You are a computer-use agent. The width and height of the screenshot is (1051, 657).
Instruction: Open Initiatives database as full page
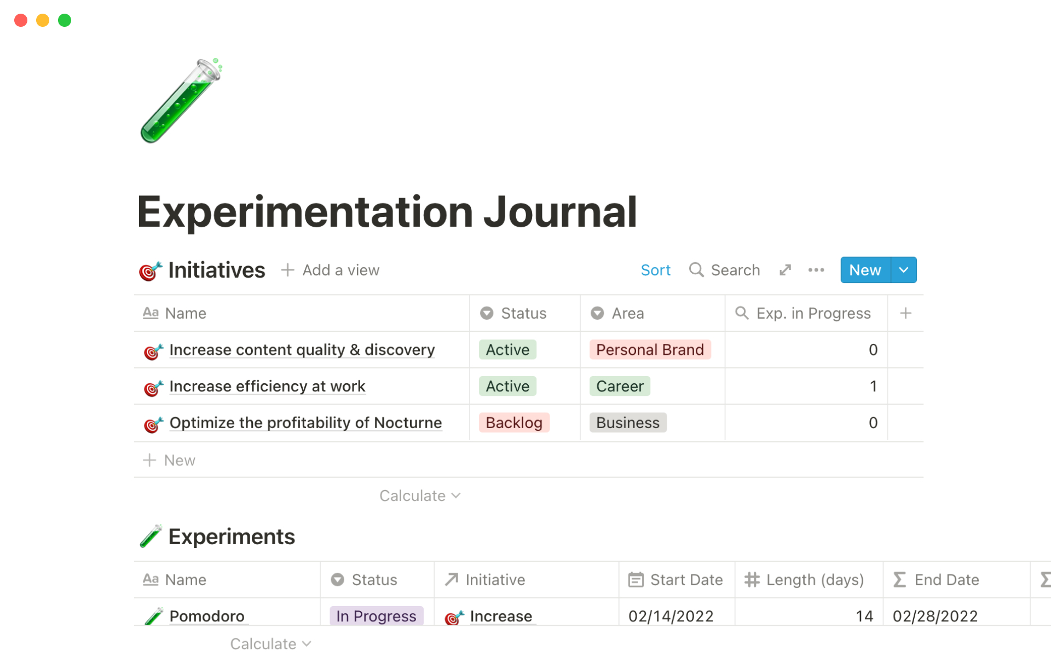(x=786, y=270)
